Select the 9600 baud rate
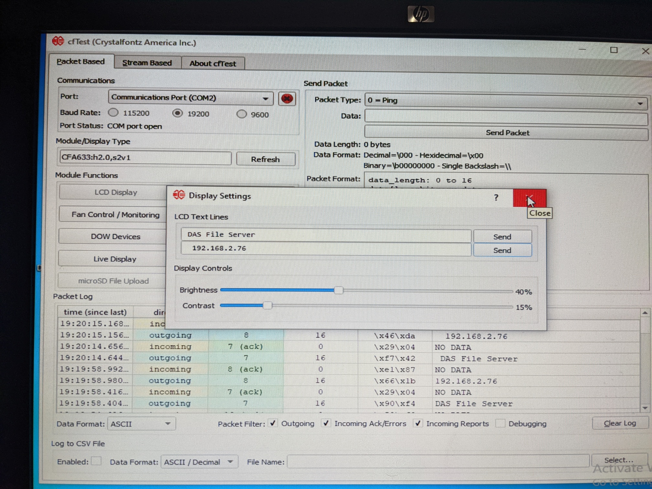 pyautogui.click(x=241, y=114)
